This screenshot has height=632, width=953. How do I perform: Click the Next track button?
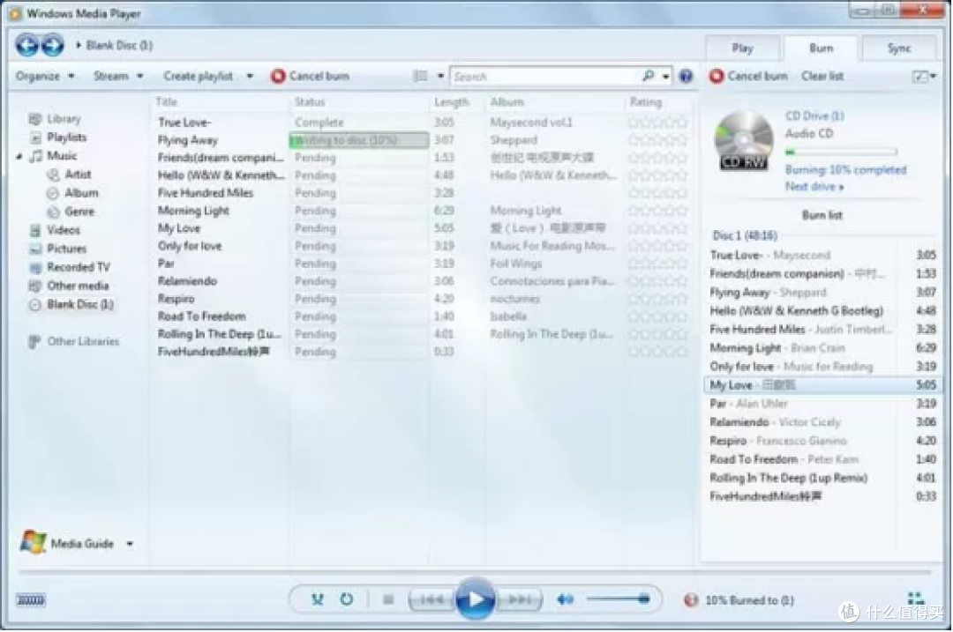click(x=519, y=599)
